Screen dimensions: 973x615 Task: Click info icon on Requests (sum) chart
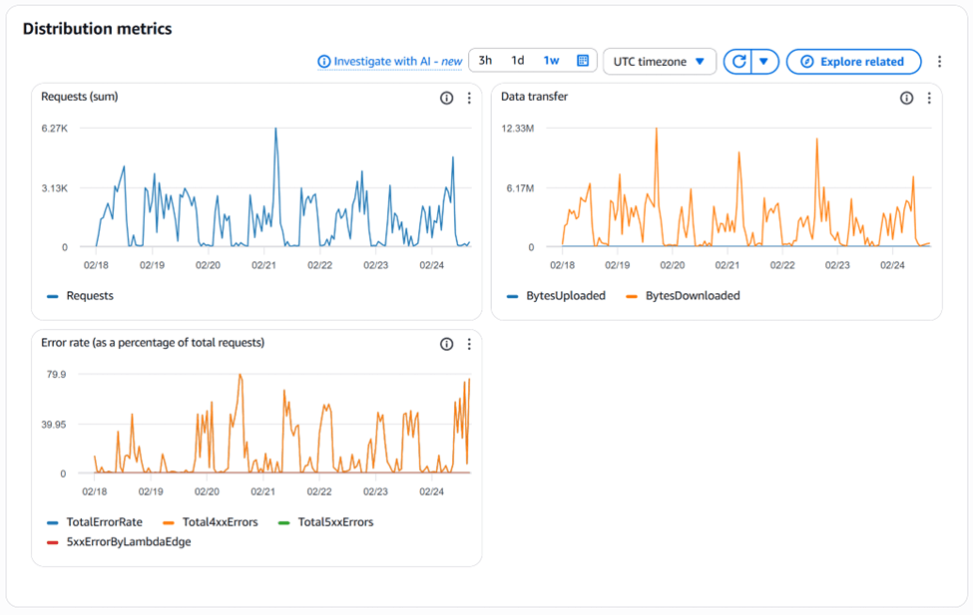tap(447, 98)
